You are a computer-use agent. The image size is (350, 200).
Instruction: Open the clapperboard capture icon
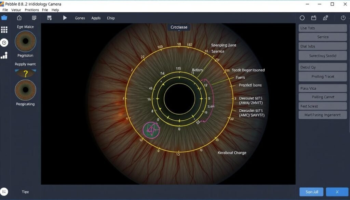tap(314, 18)
